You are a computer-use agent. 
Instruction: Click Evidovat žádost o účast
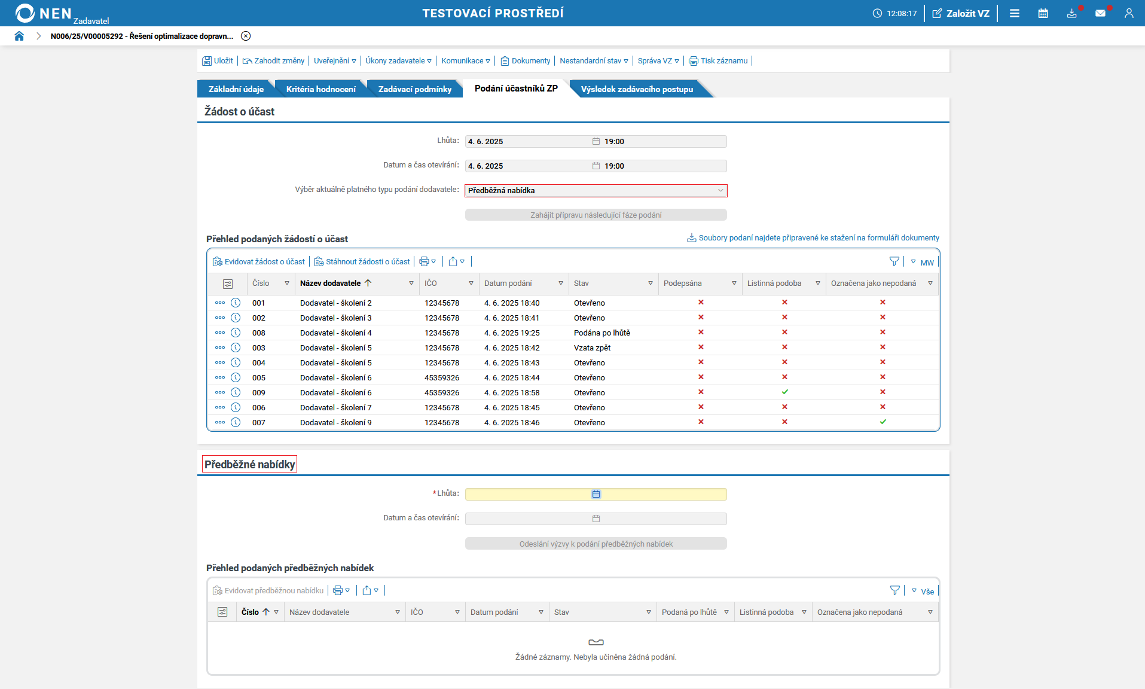[259, 262]
